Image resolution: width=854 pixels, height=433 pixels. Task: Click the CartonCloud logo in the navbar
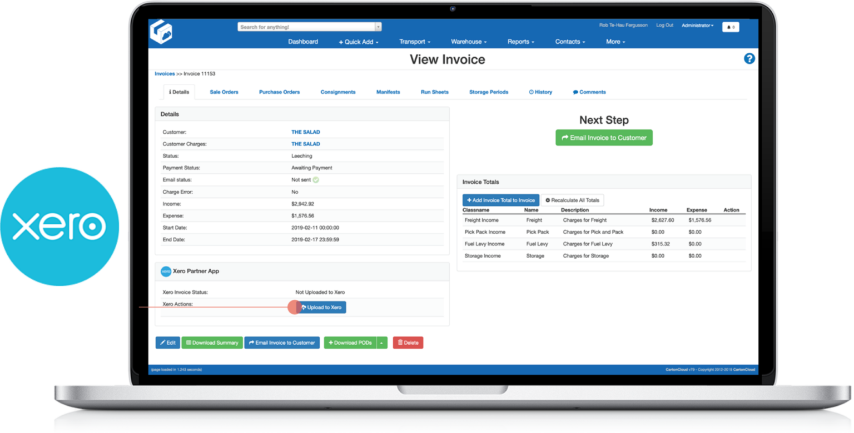[162, 32]
